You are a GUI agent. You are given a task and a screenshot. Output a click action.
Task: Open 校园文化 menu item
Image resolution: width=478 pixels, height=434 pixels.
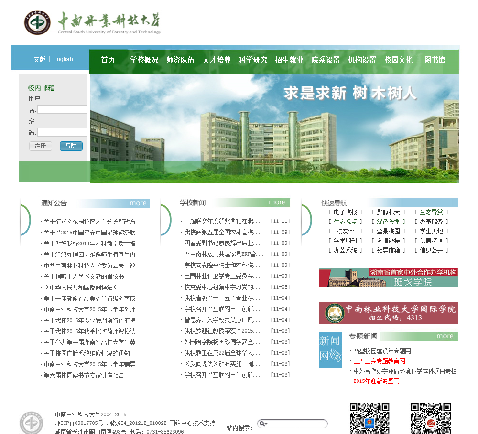(x=399, y=60)
